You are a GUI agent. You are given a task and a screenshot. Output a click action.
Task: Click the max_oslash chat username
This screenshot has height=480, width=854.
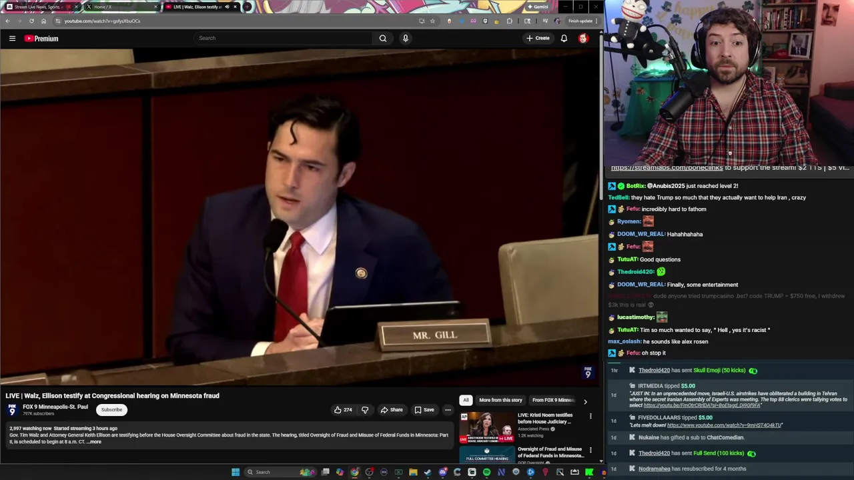[624, 341]
